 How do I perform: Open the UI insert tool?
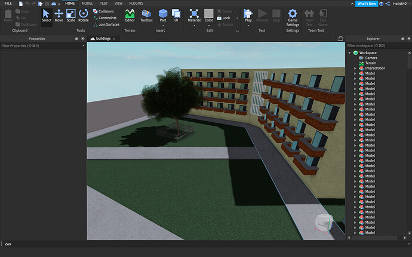click(x=176, y=16)
